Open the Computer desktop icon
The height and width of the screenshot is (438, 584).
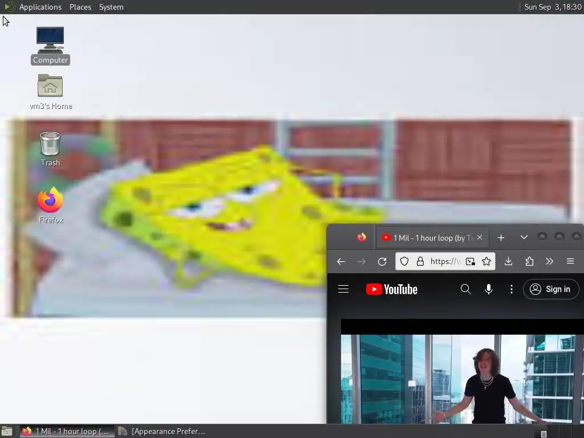tap(50, 46)
